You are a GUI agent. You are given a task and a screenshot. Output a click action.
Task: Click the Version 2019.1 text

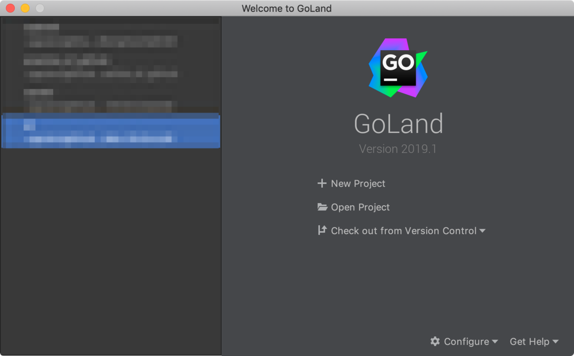point(398,149)
